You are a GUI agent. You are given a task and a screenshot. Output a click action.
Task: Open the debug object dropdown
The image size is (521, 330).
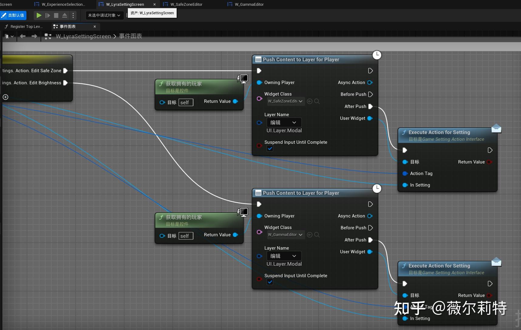click(104, 15)
